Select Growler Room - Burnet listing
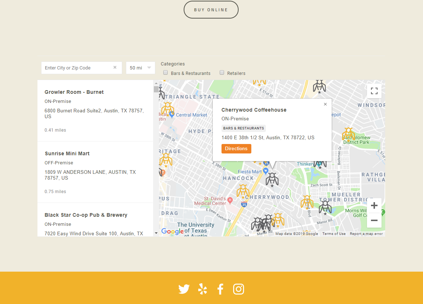The image size is (423, 304). [x=95, y=111]
